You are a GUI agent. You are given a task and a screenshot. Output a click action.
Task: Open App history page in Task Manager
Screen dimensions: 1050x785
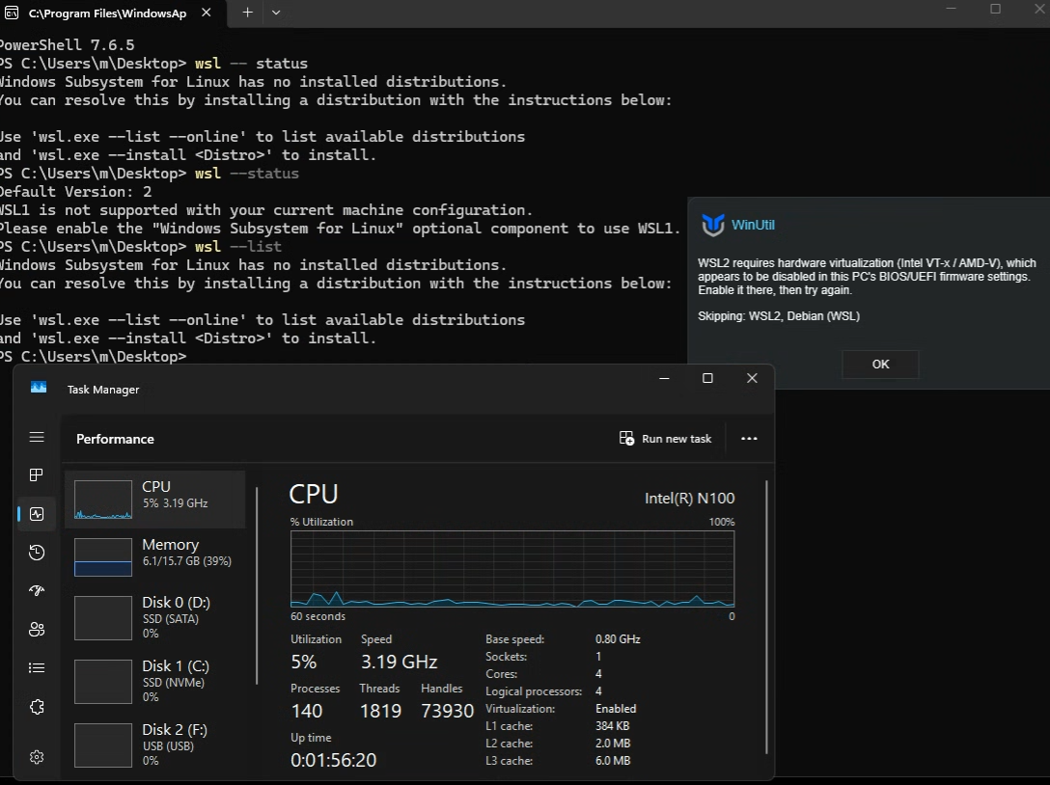pyautogui.click(x=37, y=553)
